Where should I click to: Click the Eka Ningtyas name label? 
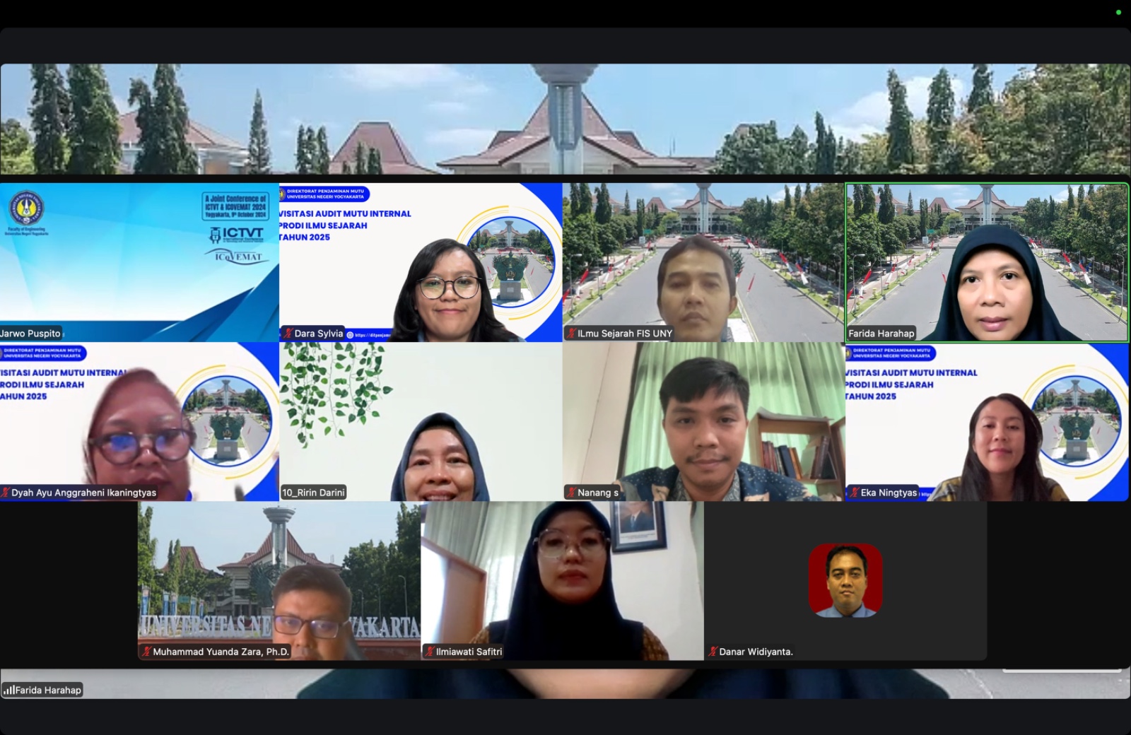pyautogui.click(x=889, y=493)
